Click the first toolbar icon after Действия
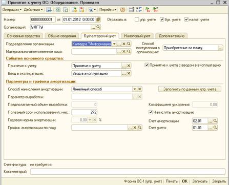The height and width of the screenshot is (185, 229). (49, 10)
